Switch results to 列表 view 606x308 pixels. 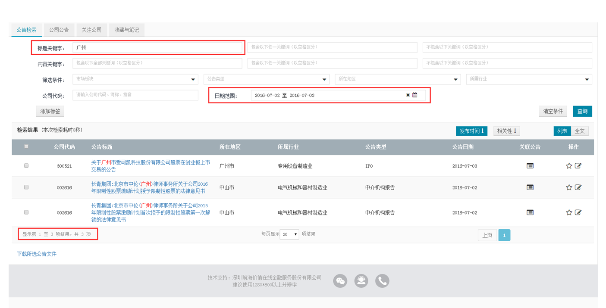(562, 131)
